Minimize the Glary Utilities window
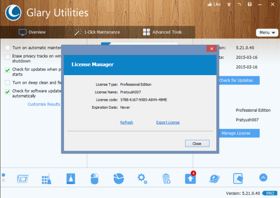280x198 pixels. [260, 4]
